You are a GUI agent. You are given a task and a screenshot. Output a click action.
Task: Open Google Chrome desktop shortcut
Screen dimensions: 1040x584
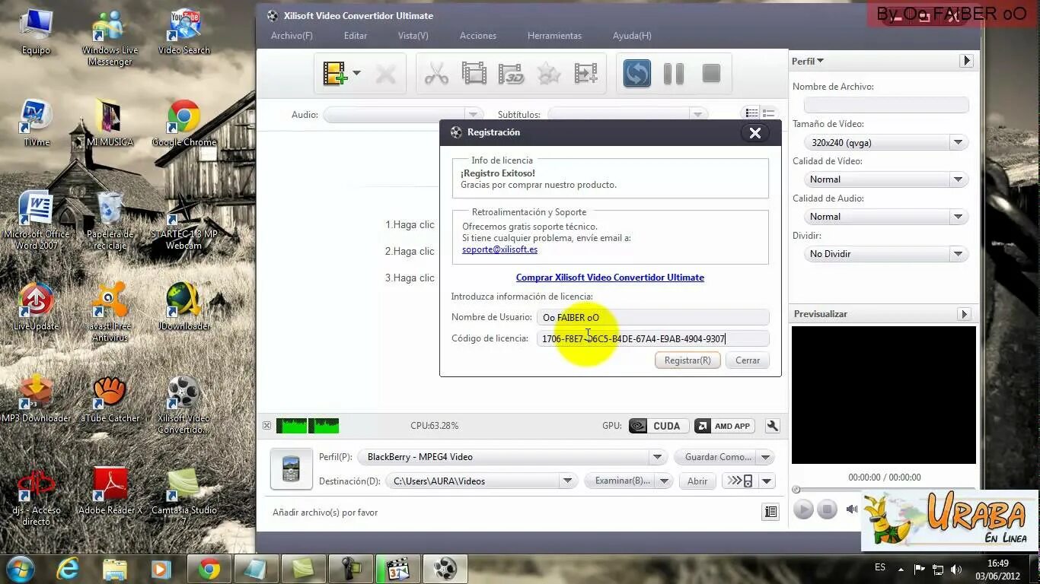pyautogui.click(x=184, y=124)
